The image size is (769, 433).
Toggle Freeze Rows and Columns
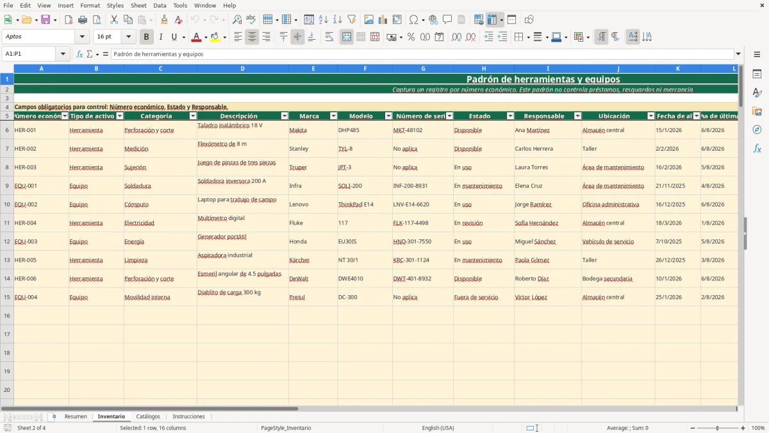tap(492, 20)
